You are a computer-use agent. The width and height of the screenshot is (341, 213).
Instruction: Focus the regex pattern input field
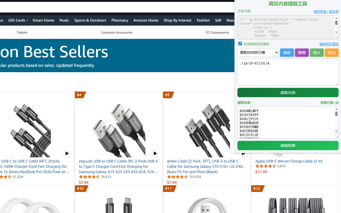pyautogui.click(x=288, y=72)
